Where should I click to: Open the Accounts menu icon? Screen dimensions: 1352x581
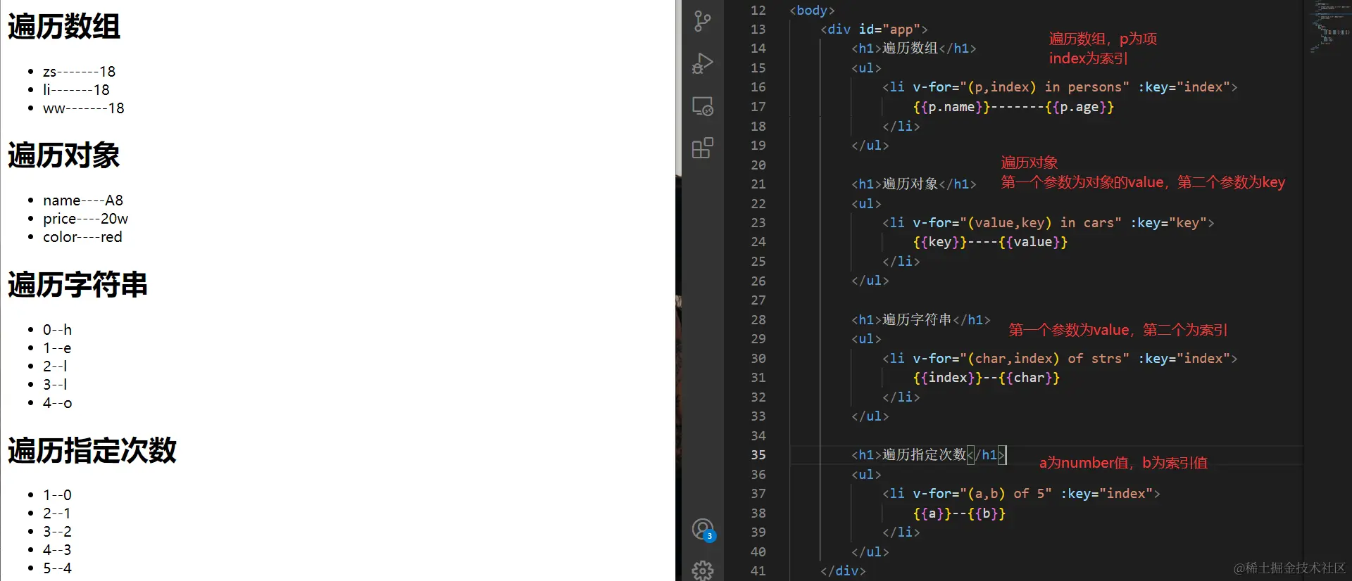pyautogui.click(x=703, y=529)
